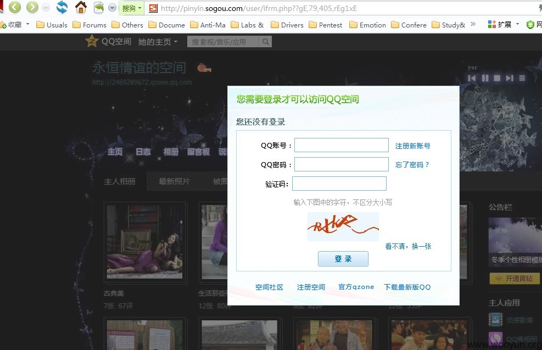Open the history dropdown next to forward arrow

[46, 8]
